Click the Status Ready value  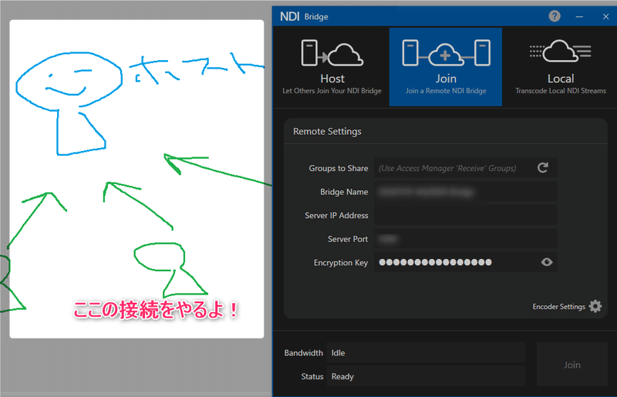tap(426, 376)
